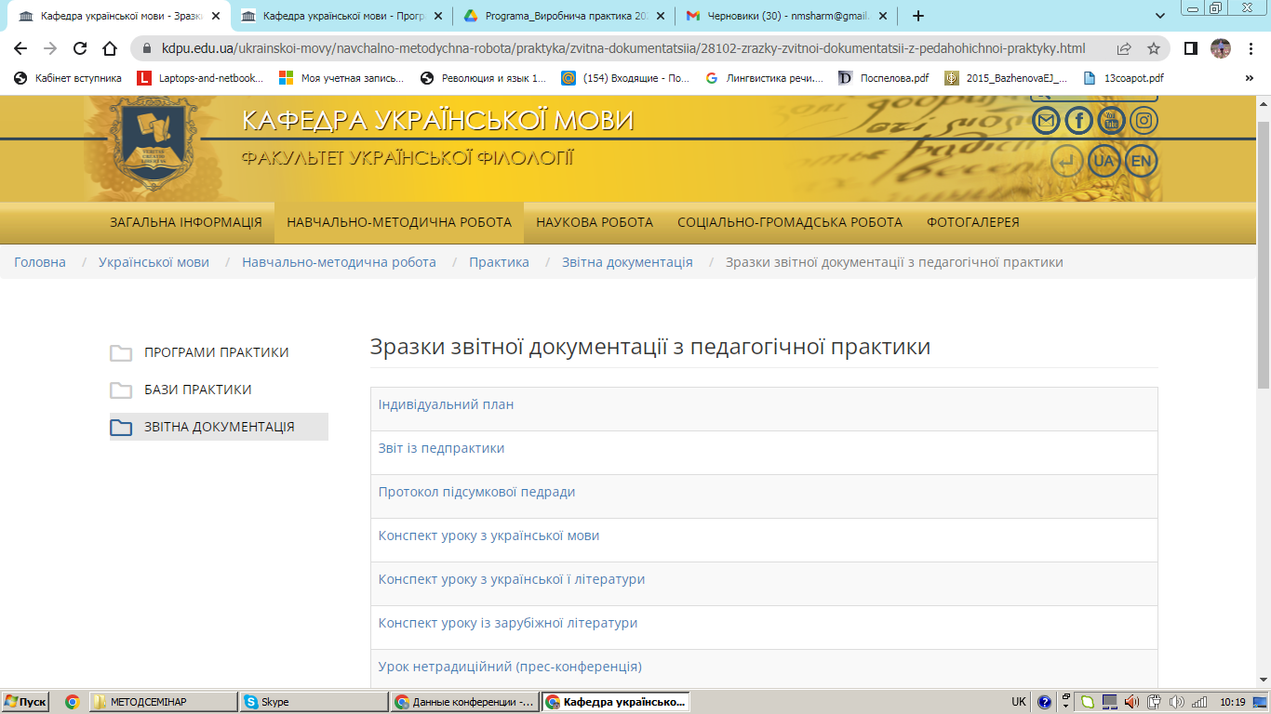Viewport: 1271px width, 714px height.
Task: Open Конспект уроку з української мови
Action: pyautogui.click(x=488, y=535)
